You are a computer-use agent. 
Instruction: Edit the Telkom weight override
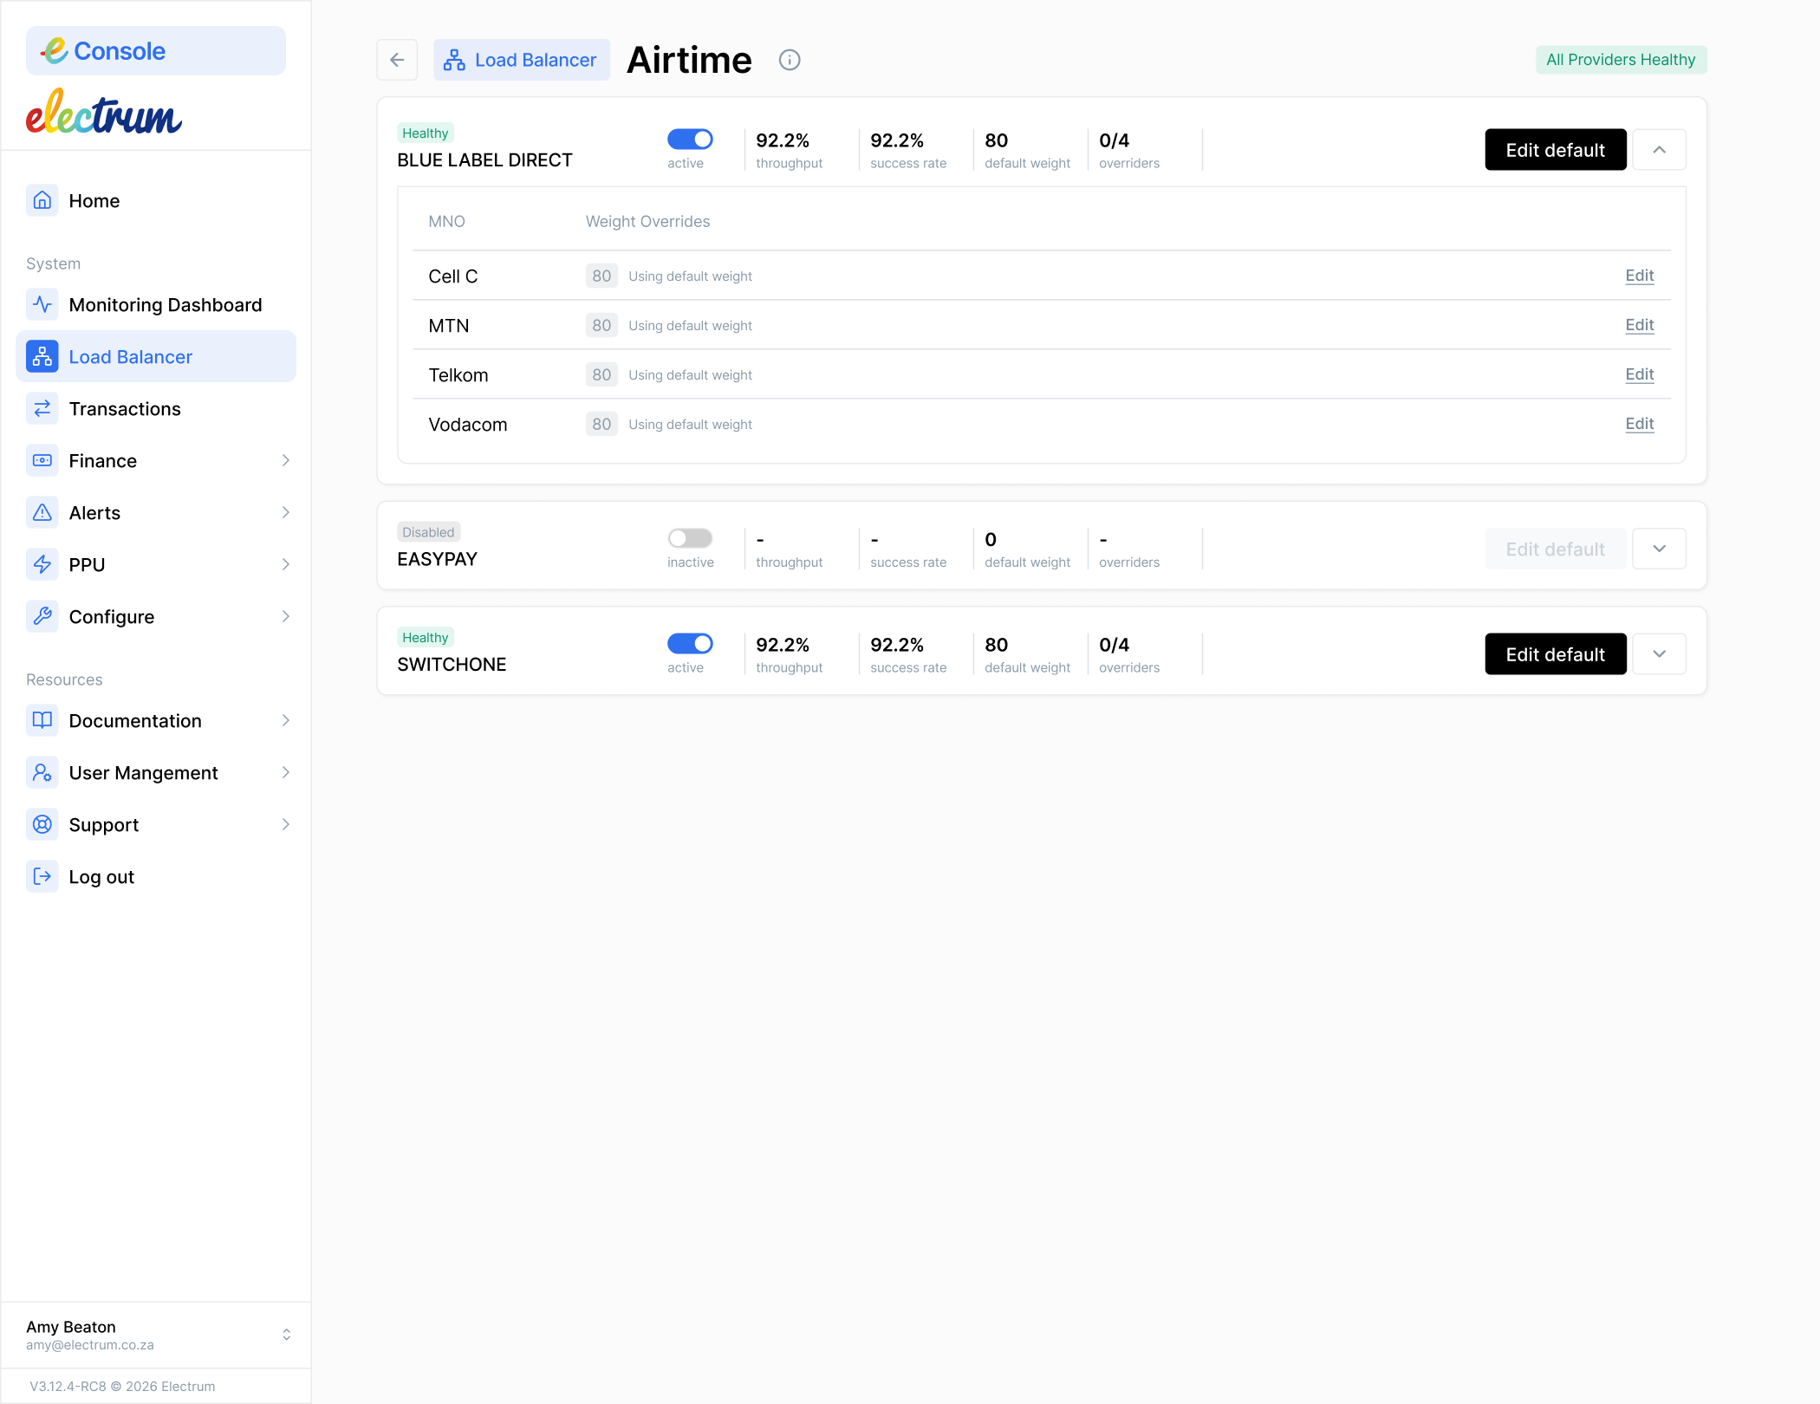(1640, 374)
